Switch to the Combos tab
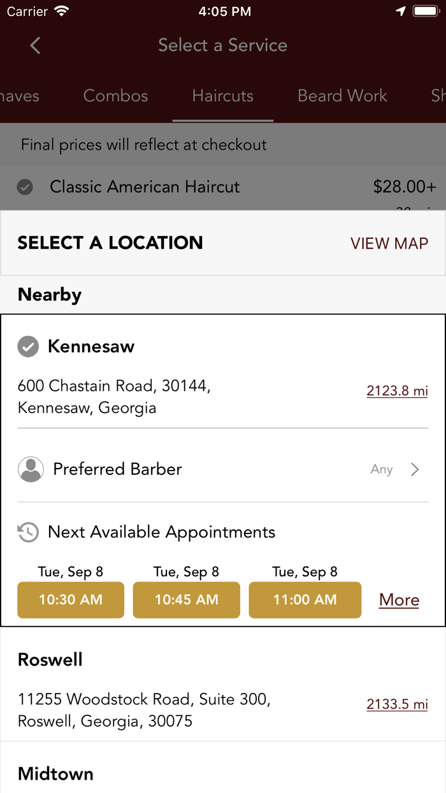 (x=115, y=96)
